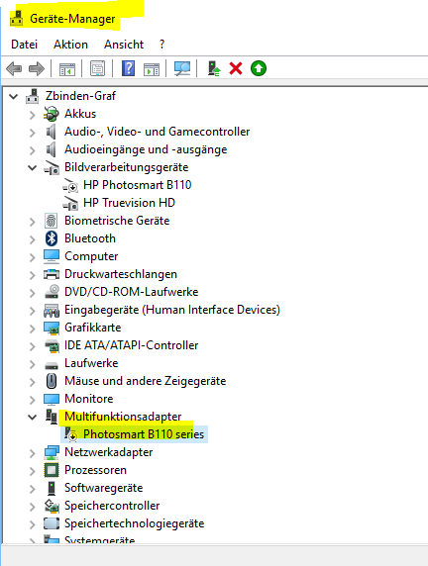
Task: Click the Eingabegeräte HID icon
Action: [52, 310]
